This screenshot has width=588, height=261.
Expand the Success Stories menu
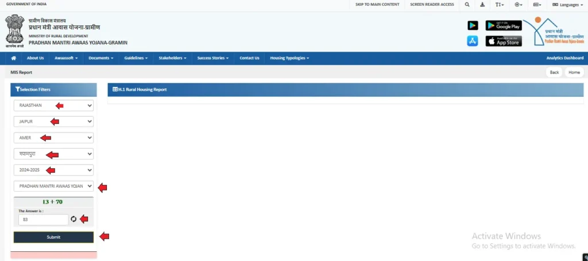(x=213, y=58)
